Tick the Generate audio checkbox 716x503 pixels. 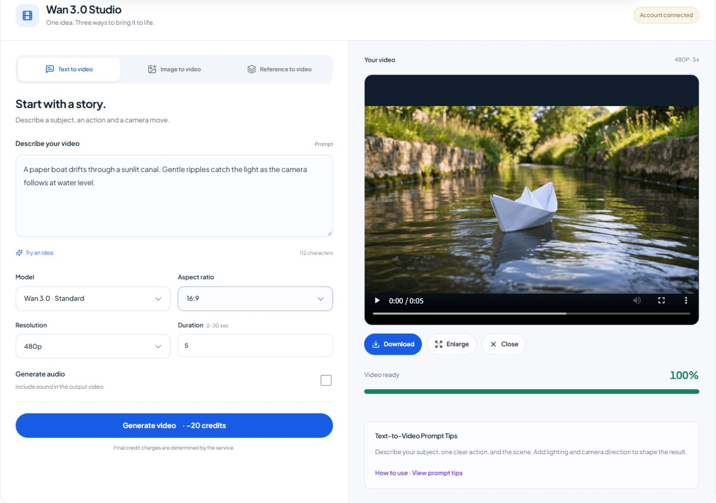326,380
